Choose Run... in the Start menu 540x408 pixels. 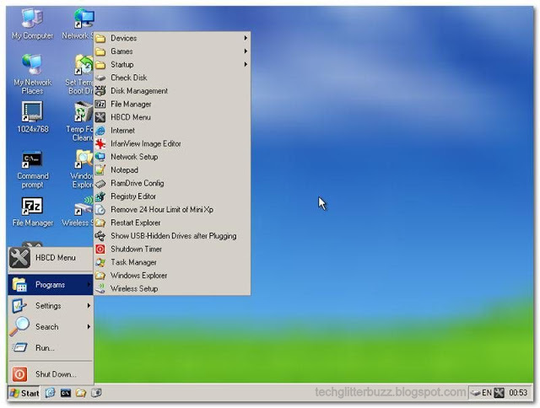click(x=51, y=348)
